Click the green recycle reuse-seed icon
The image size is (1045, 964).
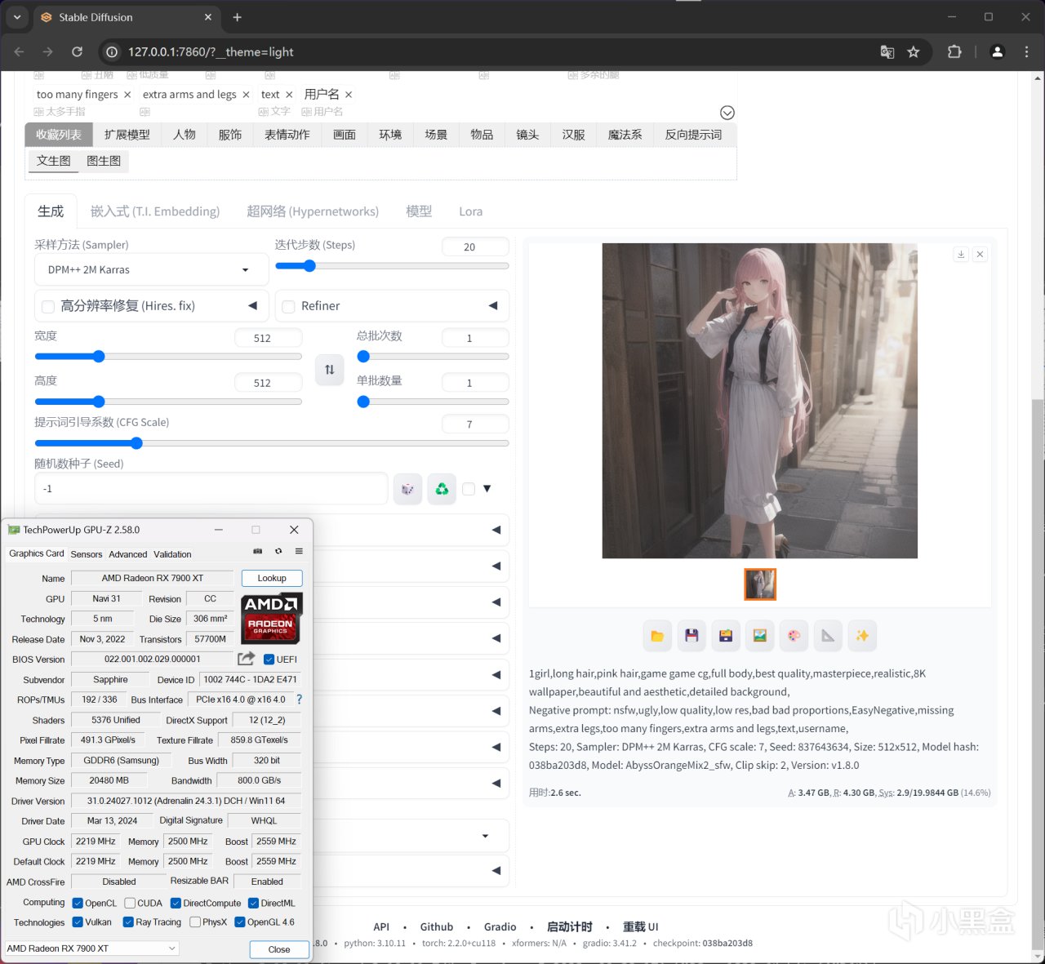(442, 489)
